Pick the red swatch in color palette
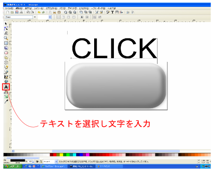 (x=55, y=155)
